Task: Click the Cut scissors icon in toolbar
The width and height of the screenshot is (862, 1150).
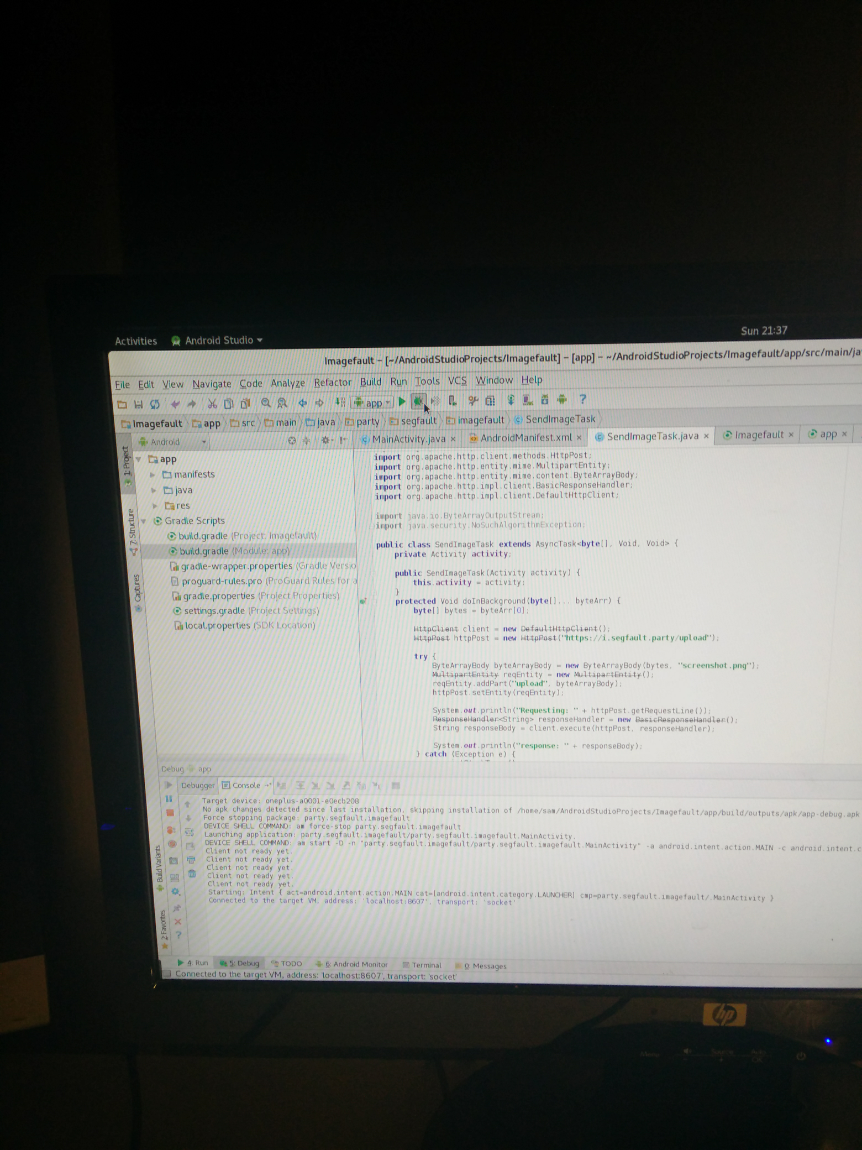Action: coord(212,404)
